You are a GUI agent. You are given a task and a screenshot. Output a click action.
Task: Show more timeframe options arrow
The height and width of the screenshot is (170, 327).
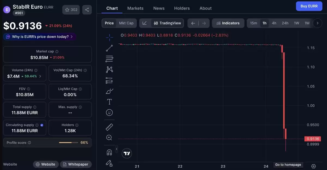[x=317, y=23]
